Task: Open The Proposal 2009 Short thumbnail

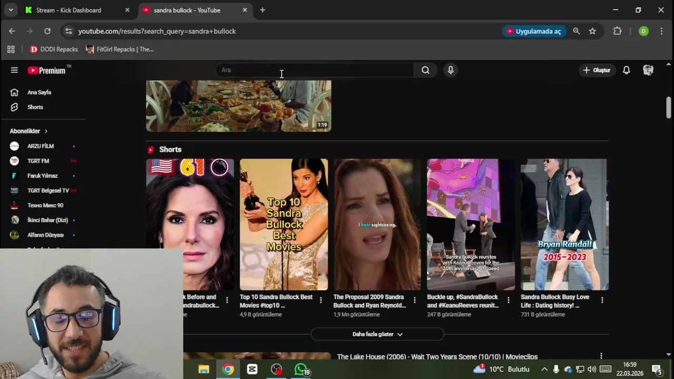Action: 378,224
